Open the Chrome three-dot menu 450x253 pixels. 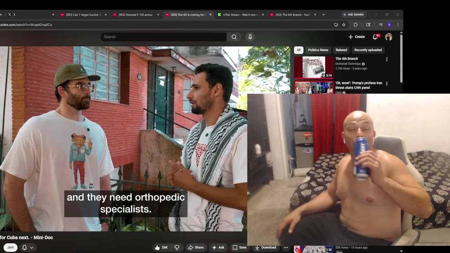[x=398, y=25]
